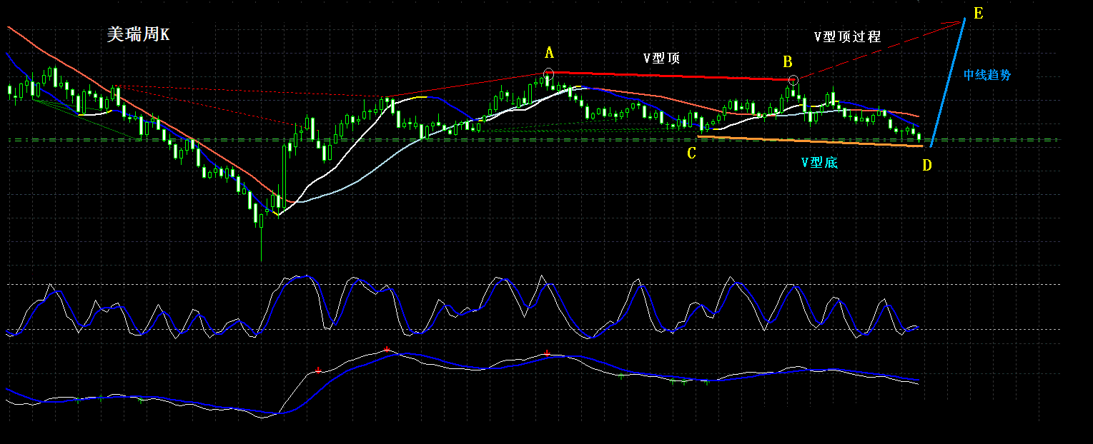This screenshot has width=1093, height=444.
Task: Select the orange line joining C and D
Action: tap(810, 141)
